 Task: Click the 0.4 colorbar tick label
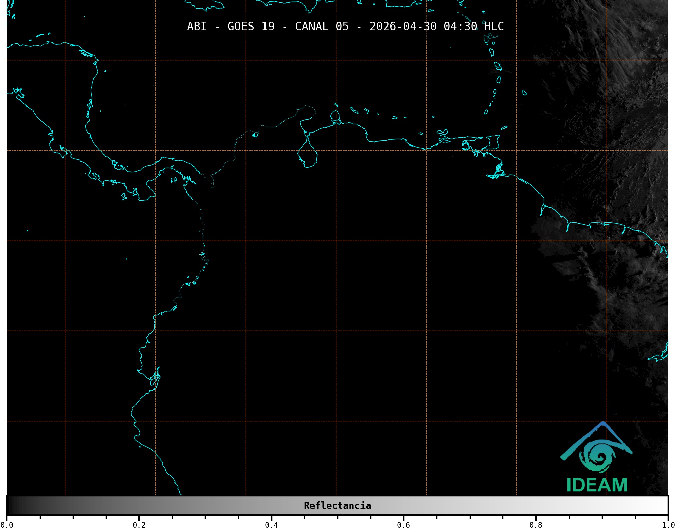click(x=271, y=525)
